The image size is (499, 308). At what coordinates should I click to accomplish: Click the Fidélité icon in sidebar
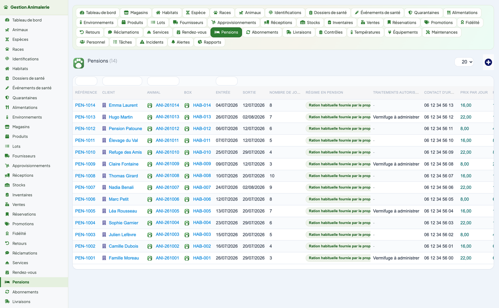(x=7, y=234)
